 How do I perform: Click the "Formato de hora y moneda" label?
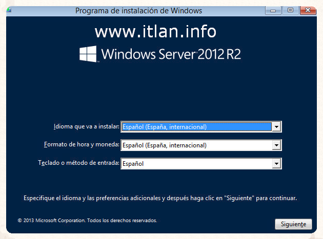82,145
